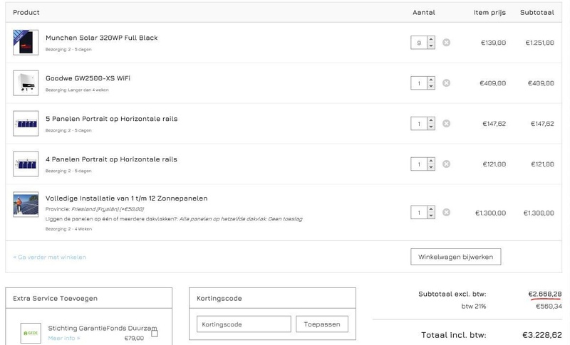This screenshot has width=570, height=345.
Task: Focus the Kortingscode input field
Action: [244, 324]
